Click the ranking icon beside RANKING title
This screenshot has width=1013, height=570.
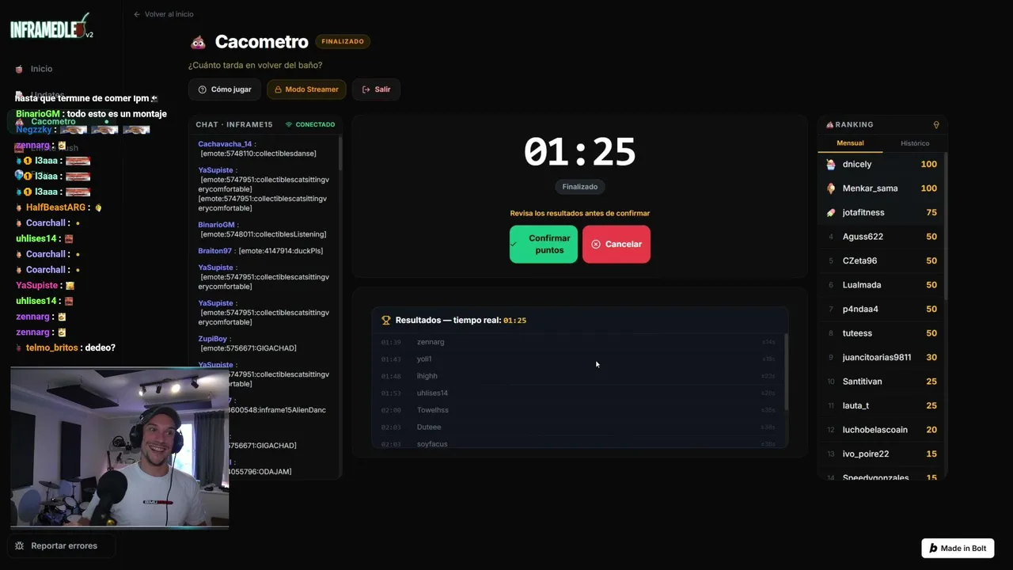829,124
